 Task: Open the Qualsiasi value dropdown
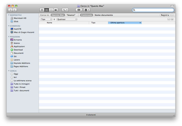click(67, 19)
